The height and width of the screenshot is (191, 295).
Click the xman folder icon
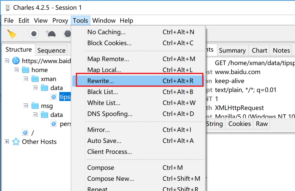35,79
